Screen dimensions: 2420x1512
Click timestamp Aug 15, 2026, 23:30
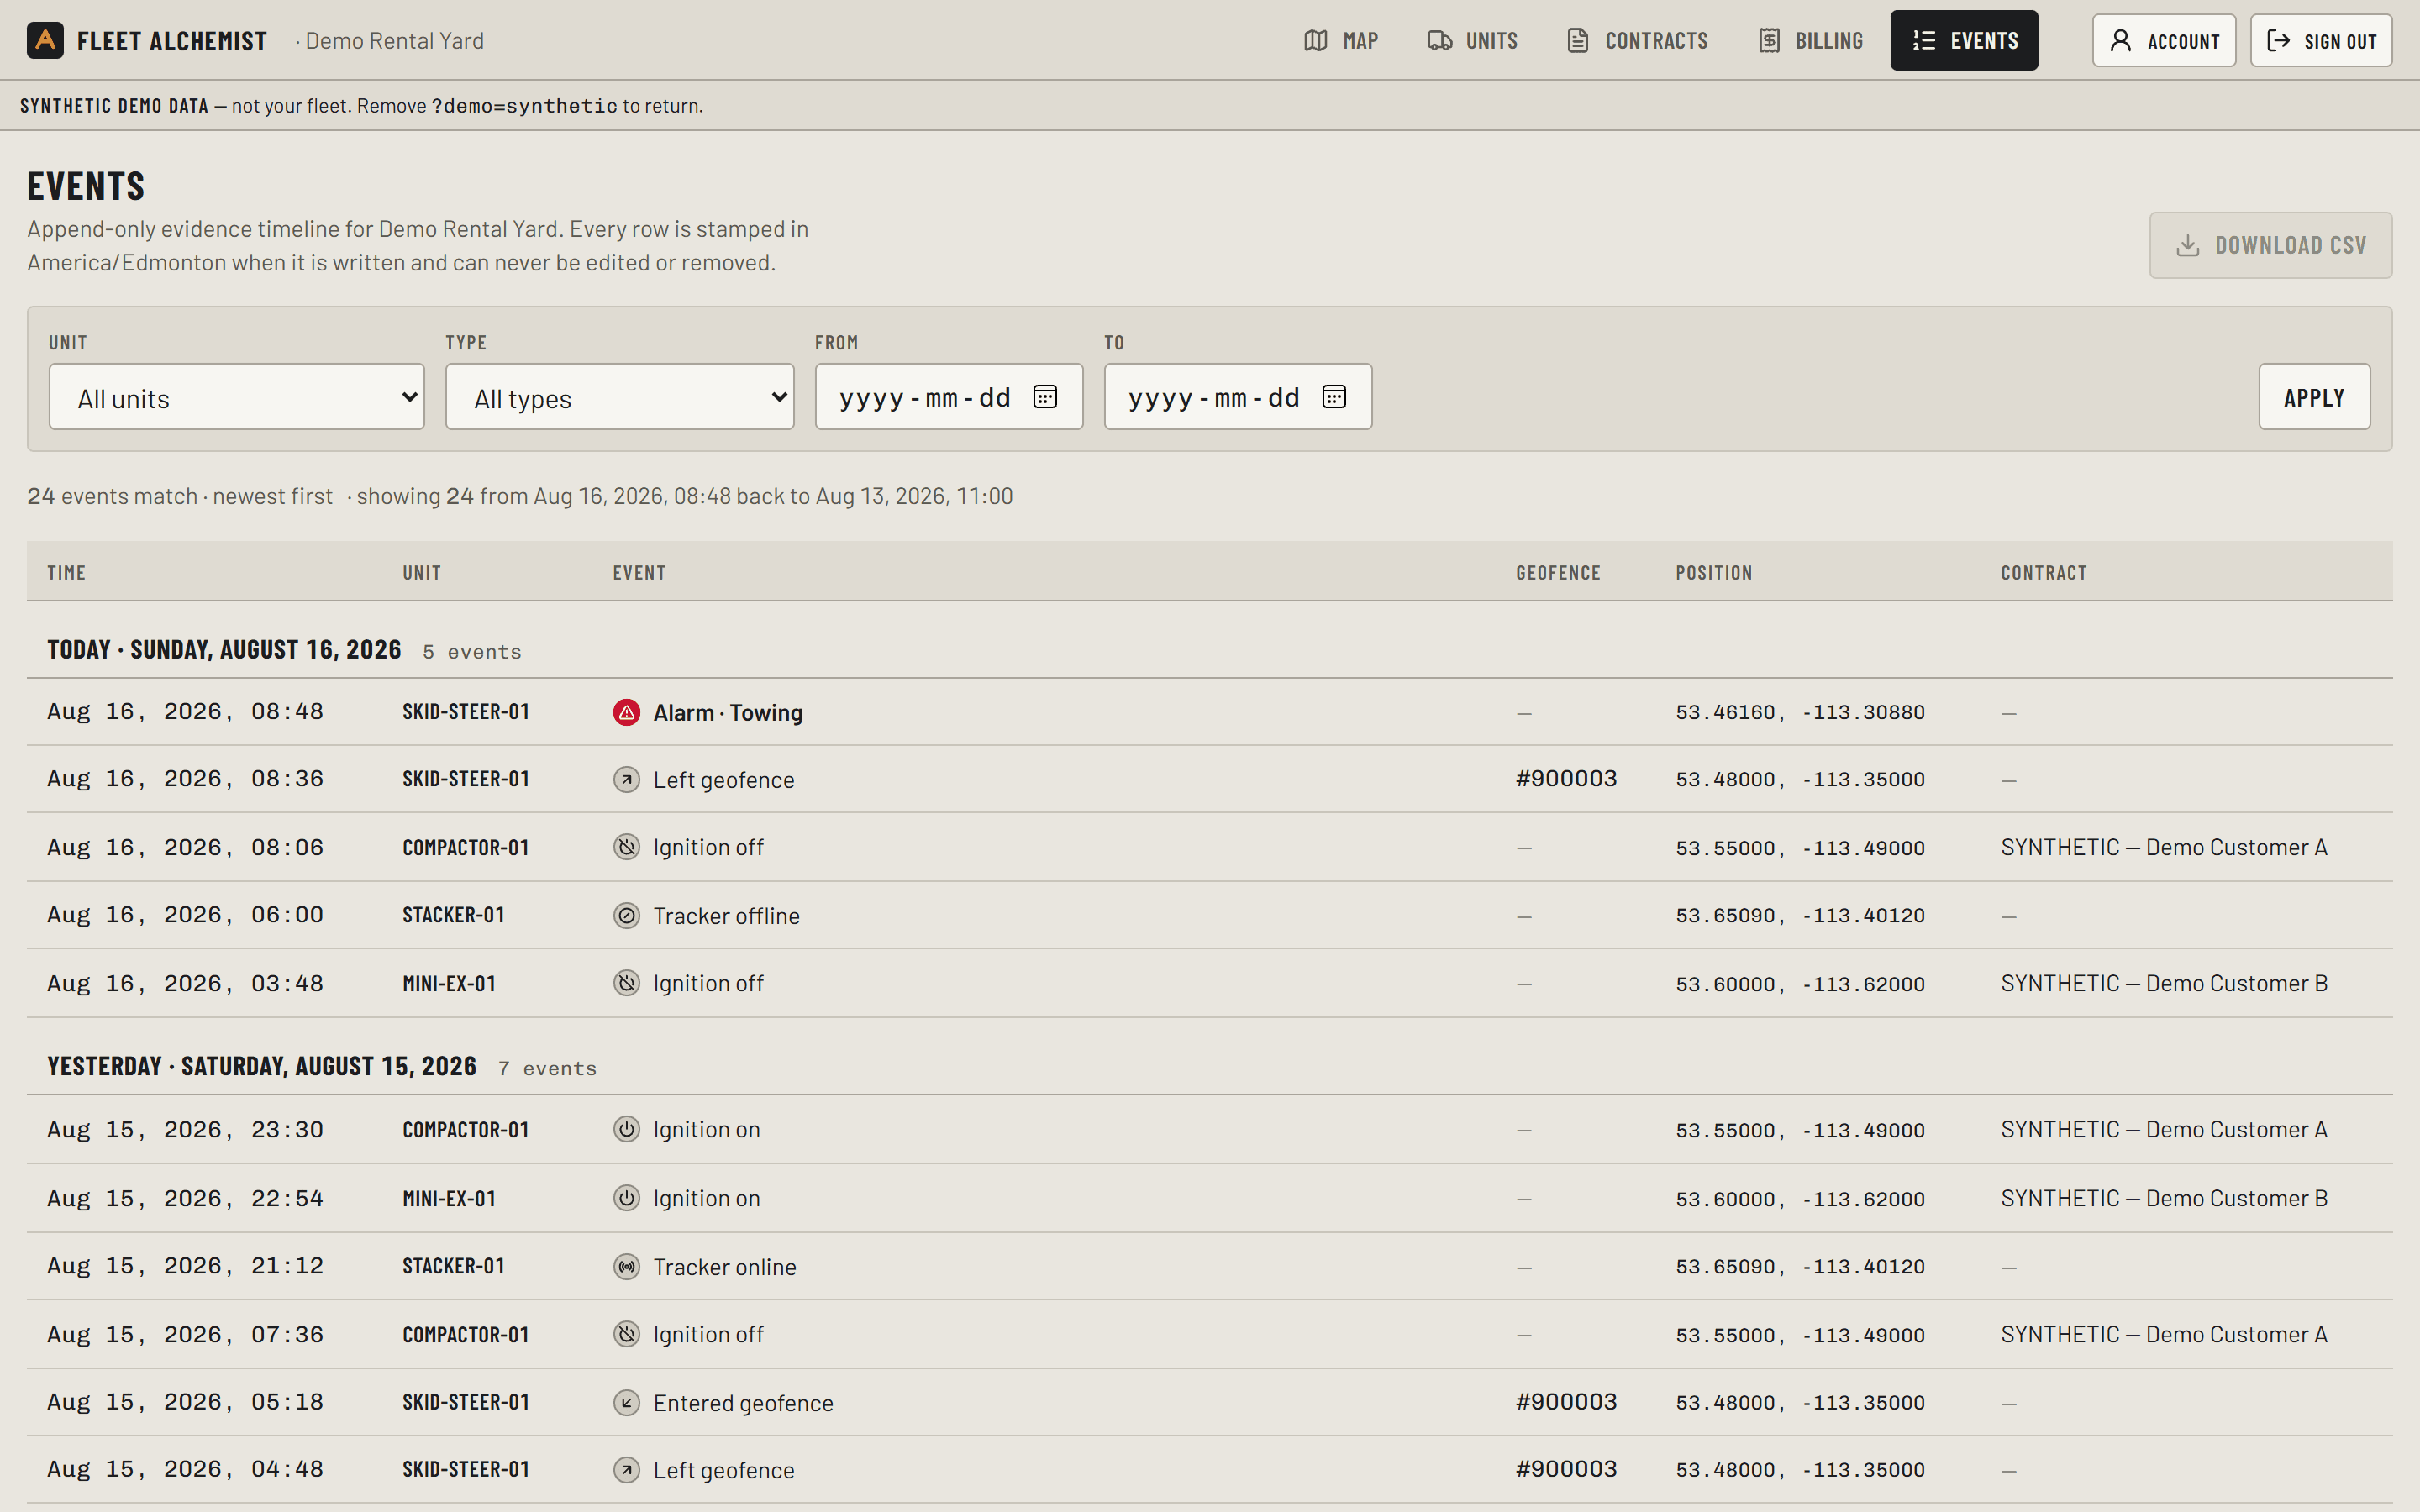coord(185,1130)
